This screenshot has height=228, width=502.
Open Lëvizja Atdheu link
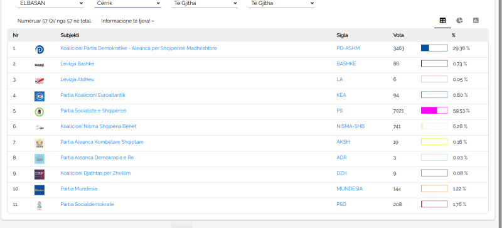(x=77, y=79)
